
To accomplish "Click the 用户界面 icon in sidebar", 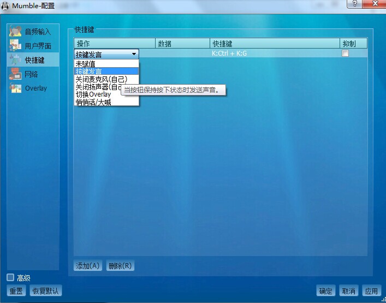I will [15, 45].
